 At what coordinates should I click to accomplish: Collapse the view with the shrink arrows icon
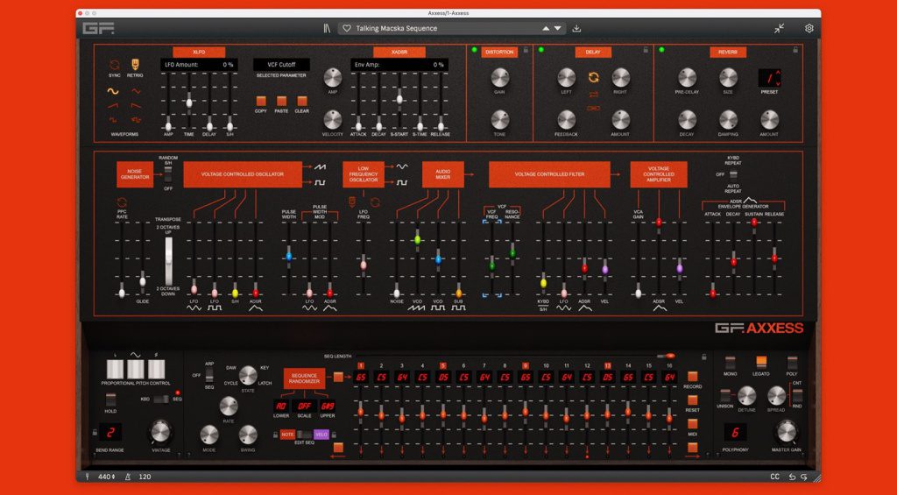(x=779, y=28)
